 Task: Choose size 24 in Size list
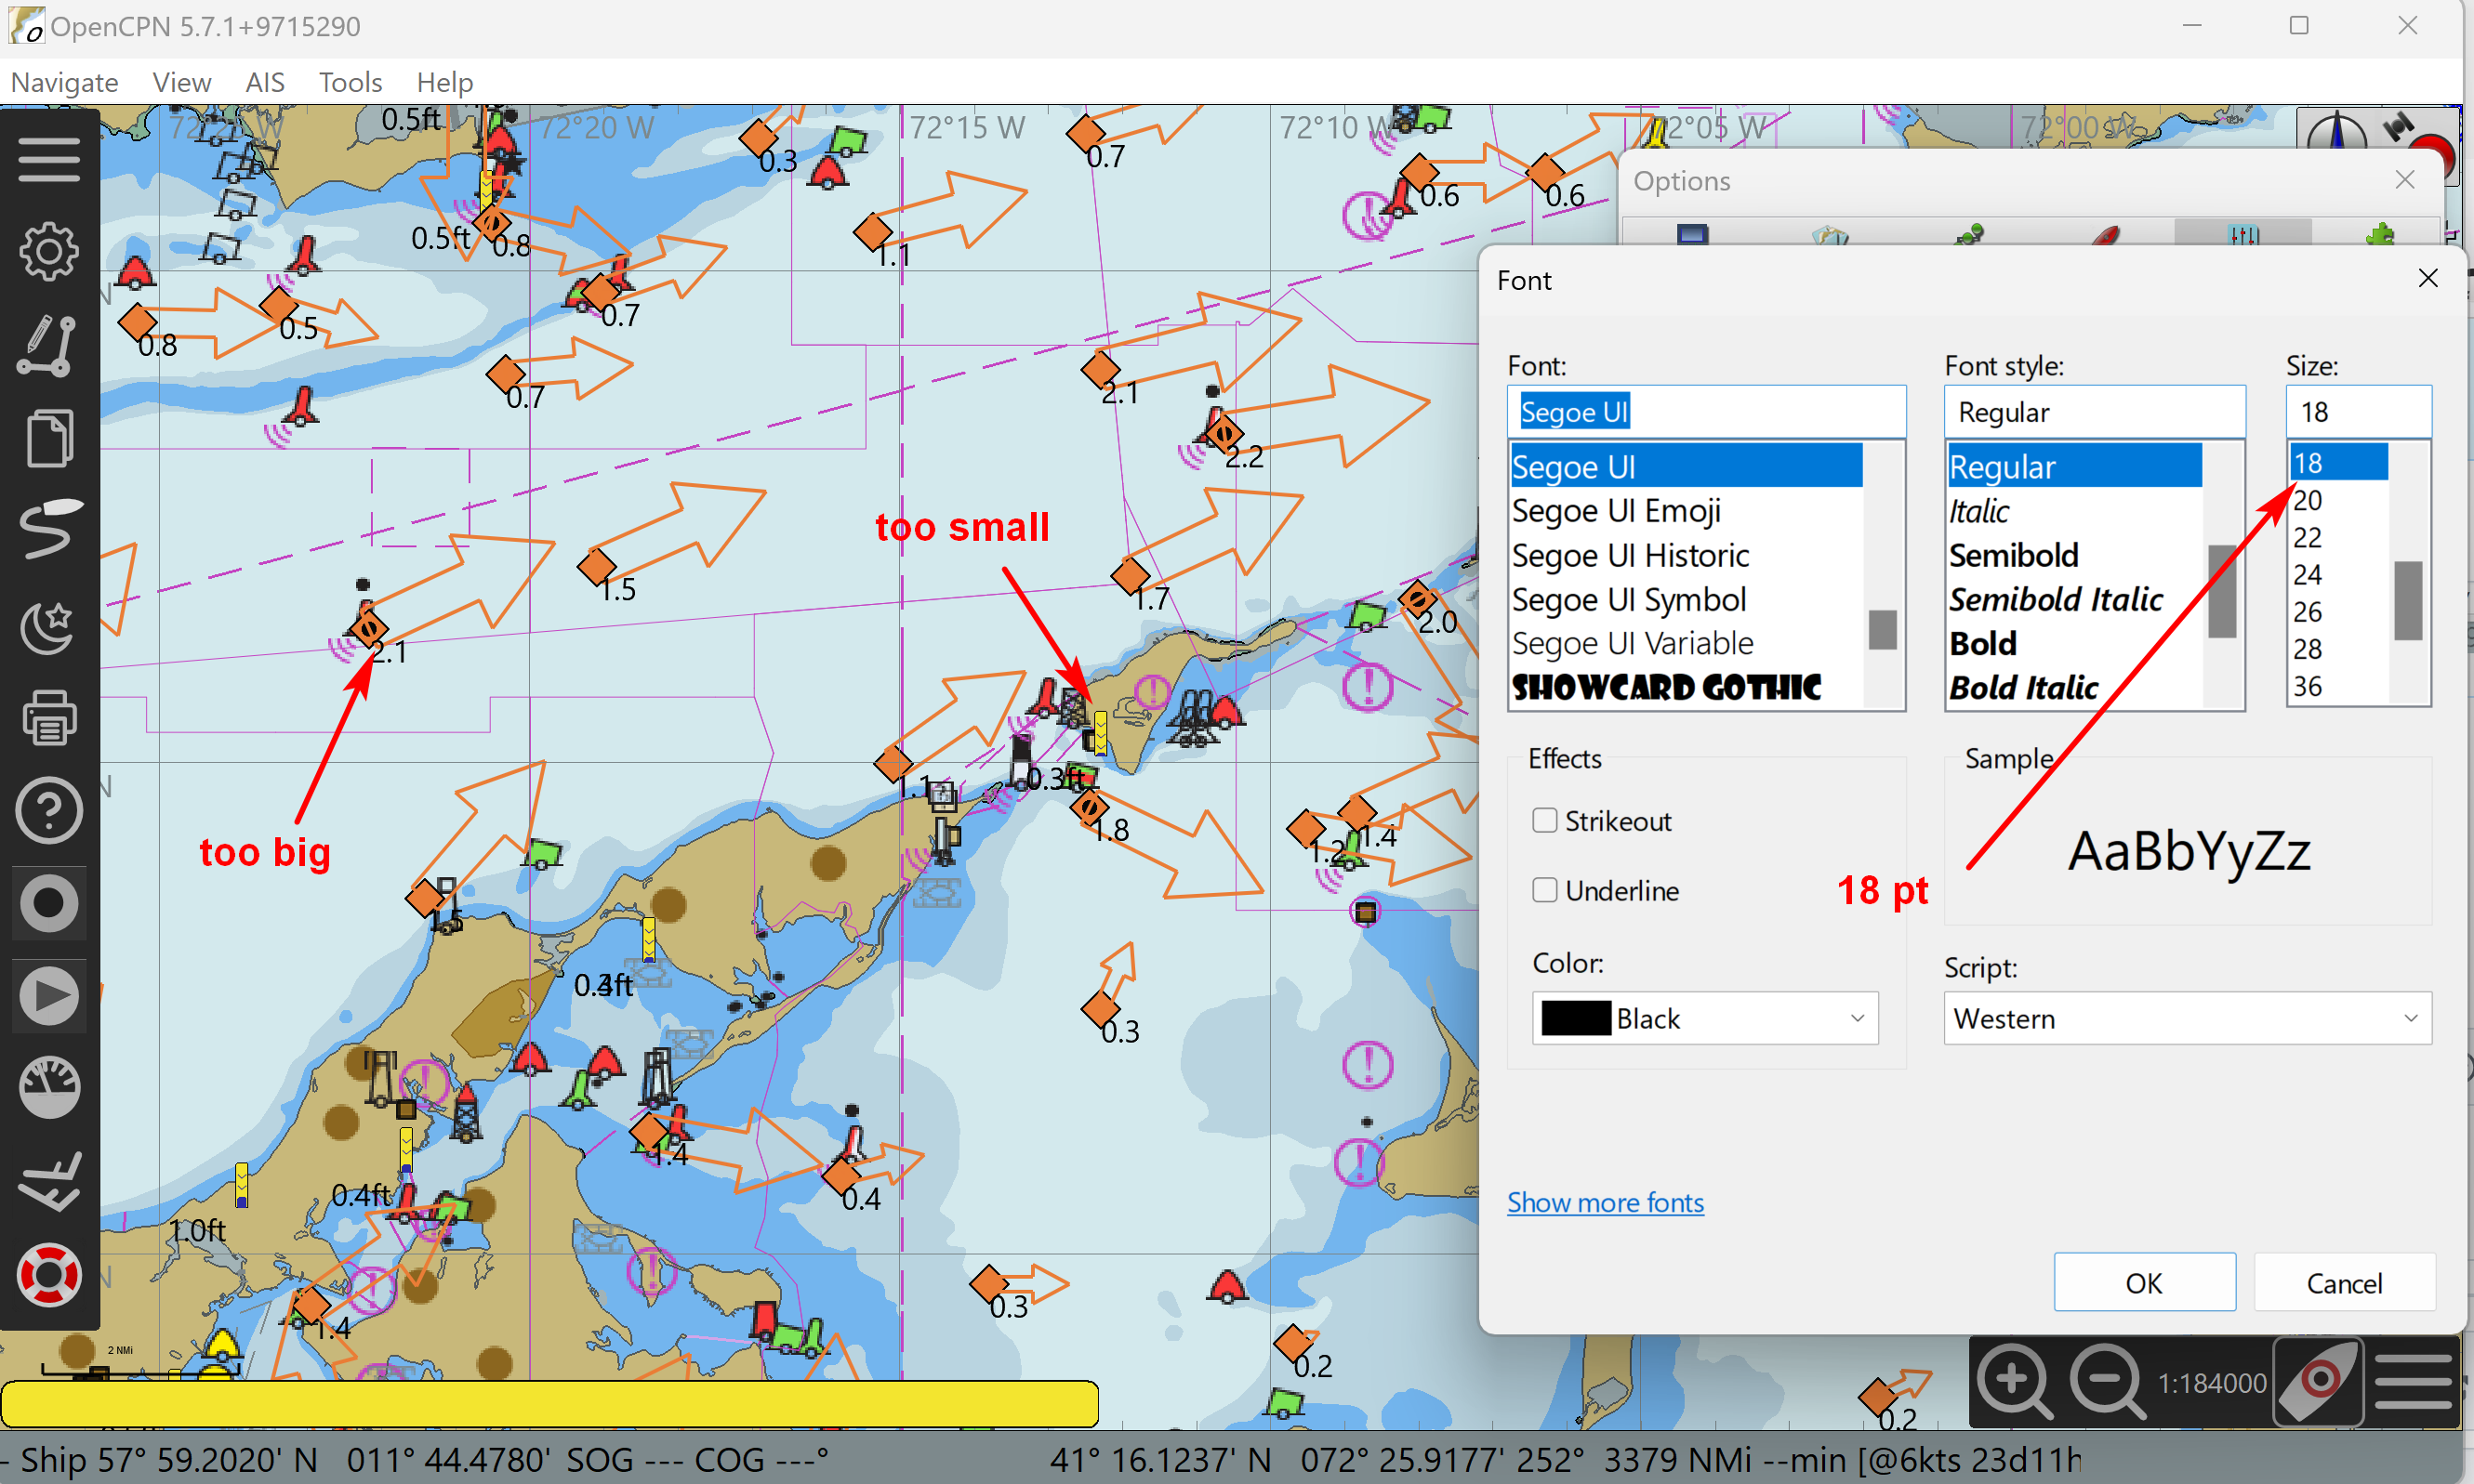point(2308,575)
